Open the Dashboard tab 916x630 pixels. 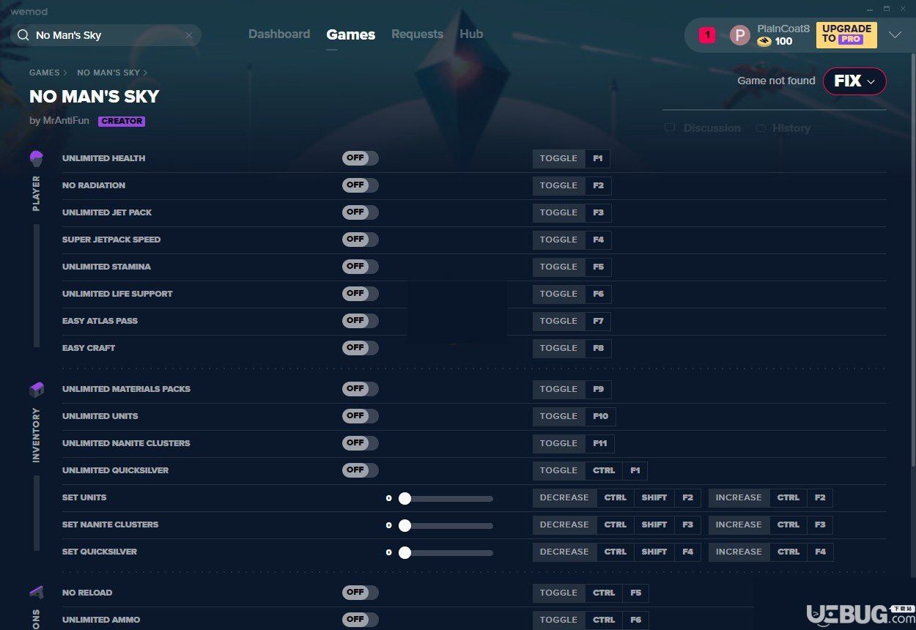pyautogui.click(x=279, y=34)
